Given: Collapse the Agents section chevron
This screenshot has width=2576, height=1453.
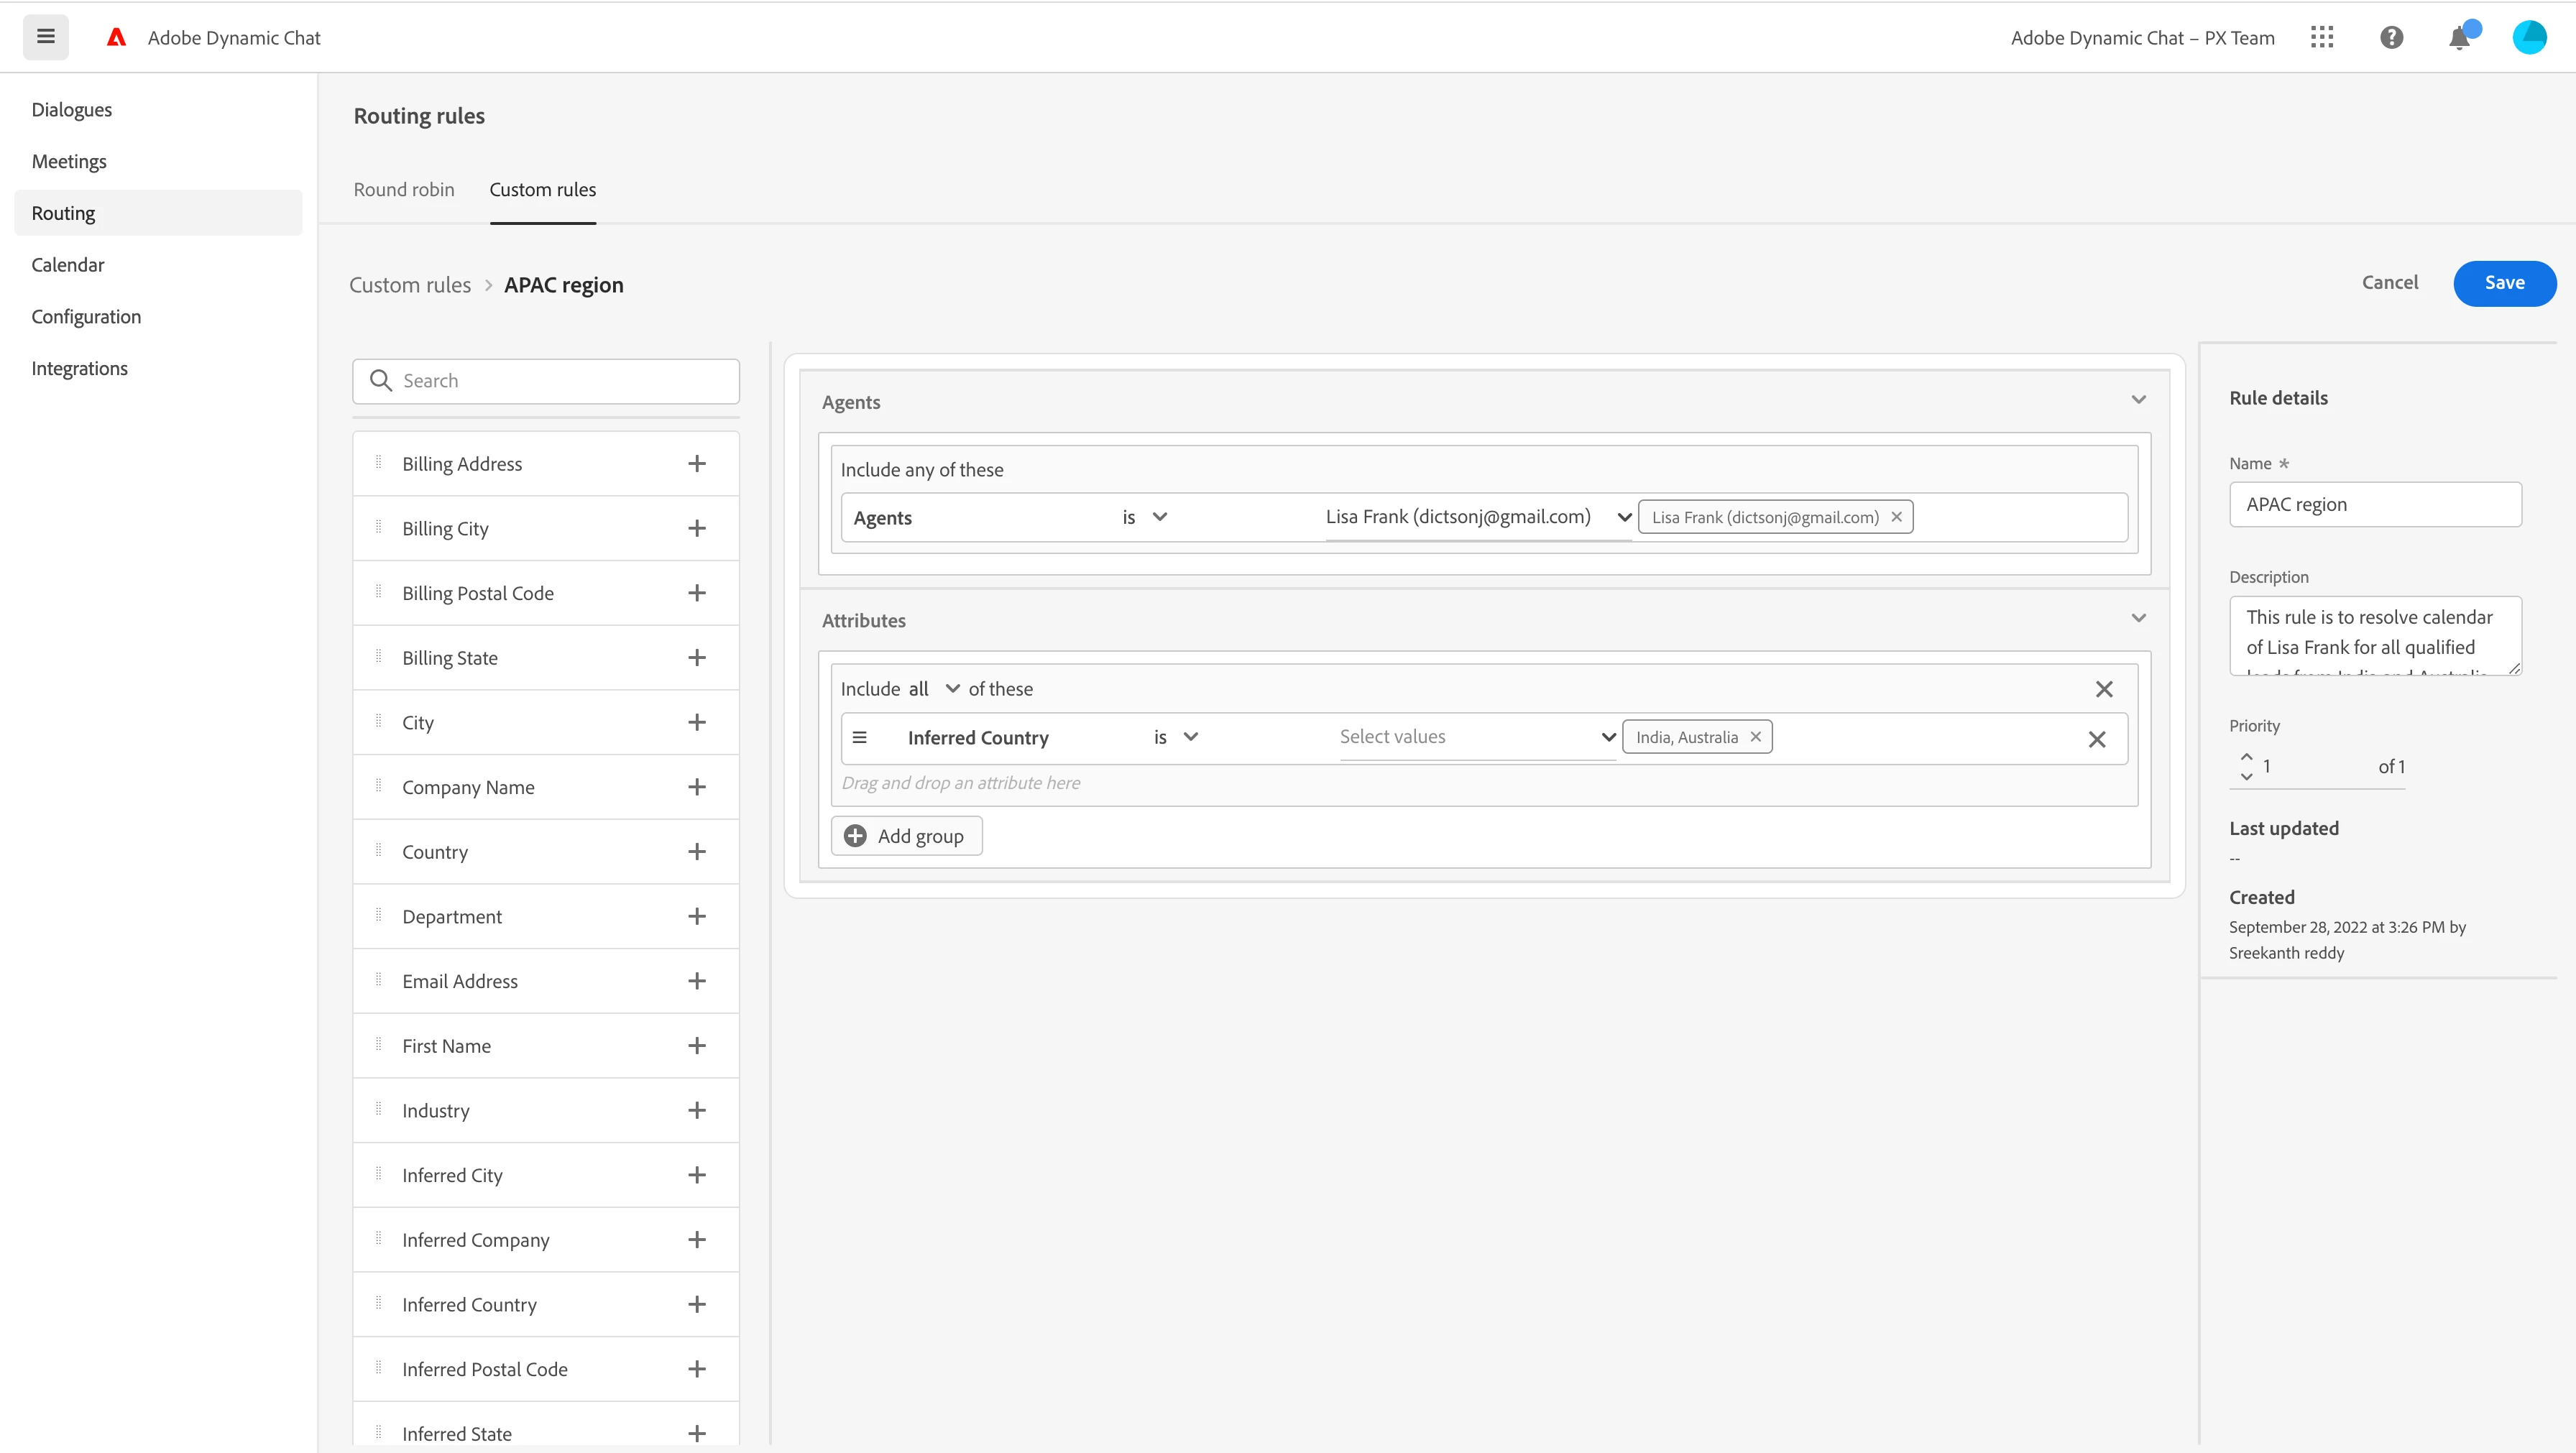Looking at the screenshot, I should point(2138,400).
